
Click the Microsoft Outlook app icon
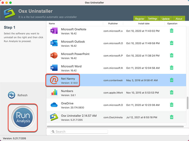[x=54, y=43]
